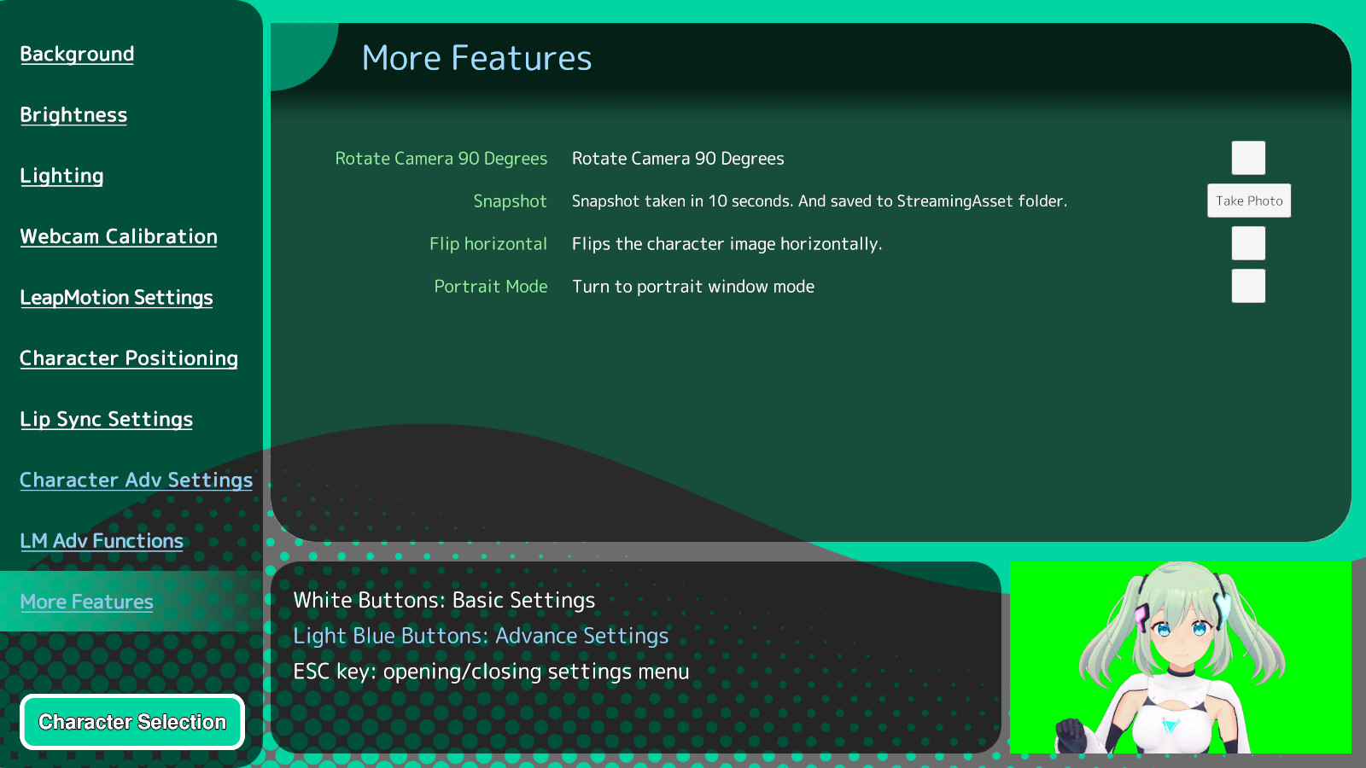Image resolution: width=1366 pixels, height=768 pixels.
Task: Enable Rotate Camera 90 Degrees checkbox
Action: pos(1248,158)
